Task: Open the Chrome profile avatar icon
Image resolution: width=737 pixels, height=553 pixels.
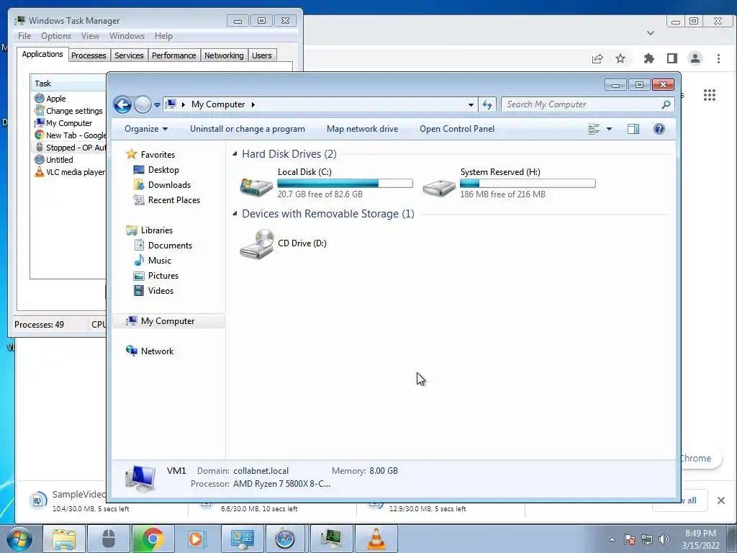Action: click(695, 58)
